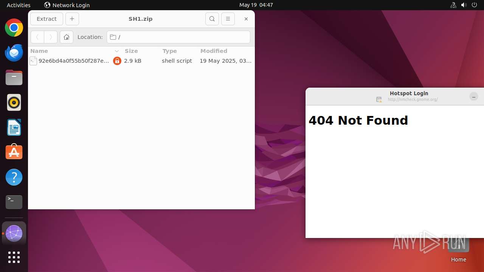Viewport: 484px width, 272px height.
Task: Launch Terminal from the dock
Action: coord(14,202)
